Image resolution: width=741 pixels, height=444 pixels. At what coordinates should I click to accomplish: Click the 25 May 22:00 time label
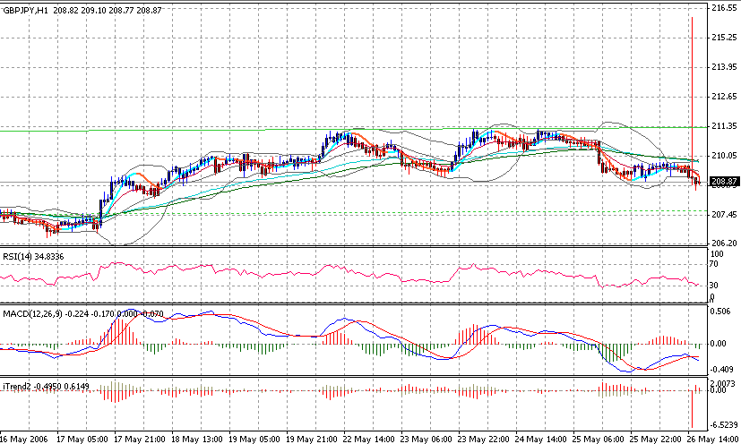(656, 440)
